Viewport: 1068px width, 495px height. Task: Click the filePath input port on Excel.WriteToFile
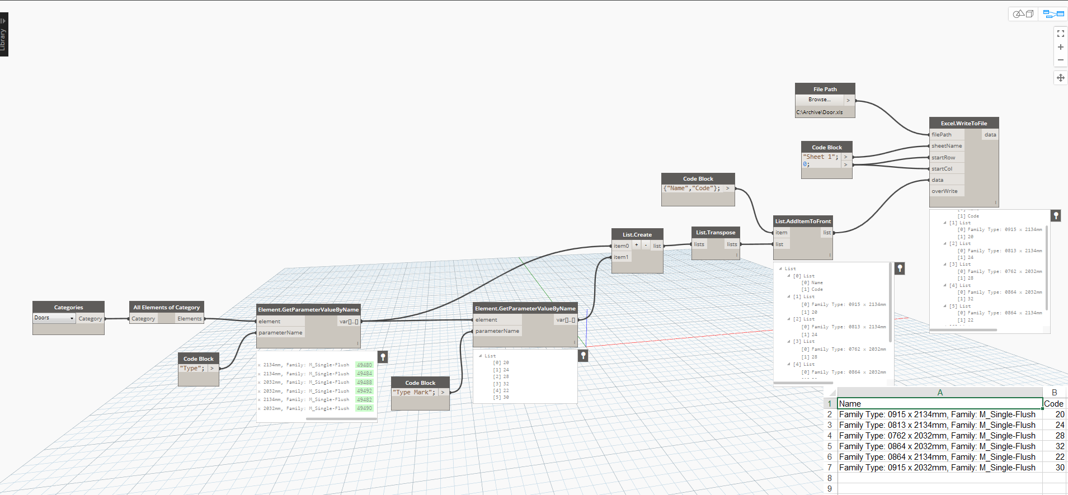947,135
